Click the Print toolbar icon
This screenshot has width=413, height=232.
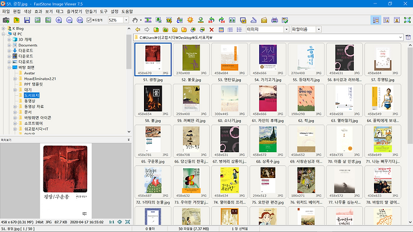(x=274, y=20)
